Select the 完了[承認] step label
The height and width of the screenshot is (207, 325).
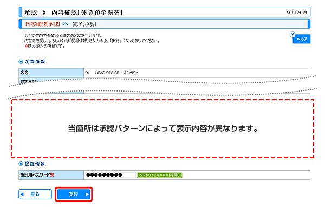click(x=84, y=24)
